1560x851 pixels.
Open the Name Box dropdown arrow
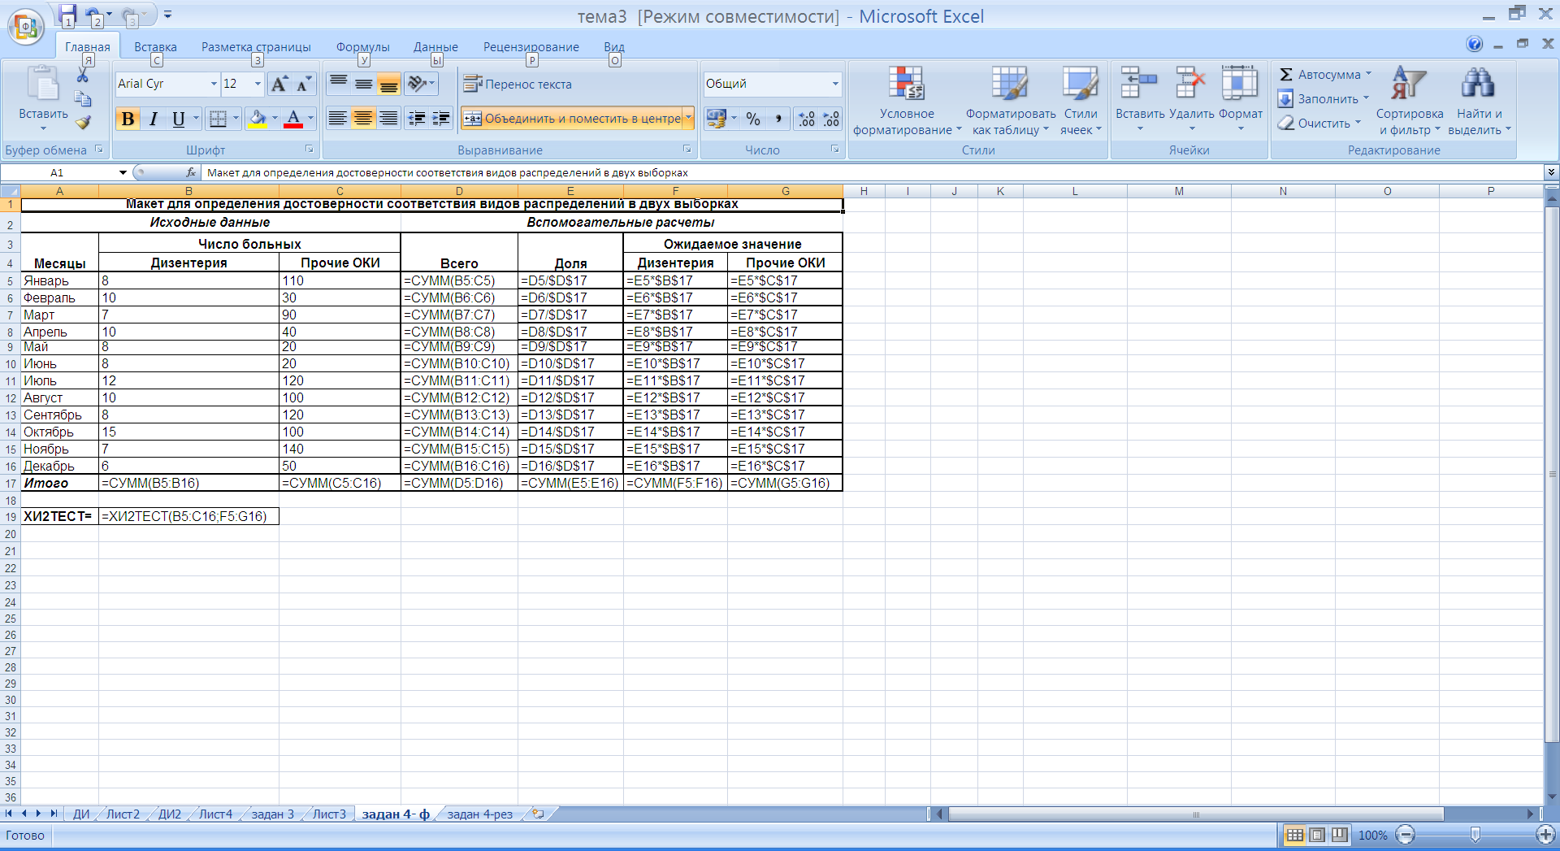point(123,172)
